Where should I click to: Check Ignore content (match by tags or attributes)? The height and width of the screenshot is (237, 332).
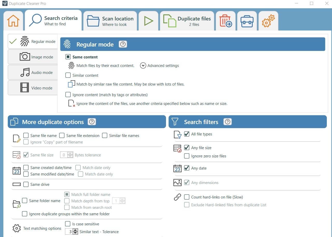(68, 95)
